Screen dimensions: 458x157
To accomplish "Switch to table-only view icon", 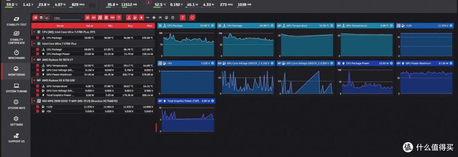I will pos(41,17).
